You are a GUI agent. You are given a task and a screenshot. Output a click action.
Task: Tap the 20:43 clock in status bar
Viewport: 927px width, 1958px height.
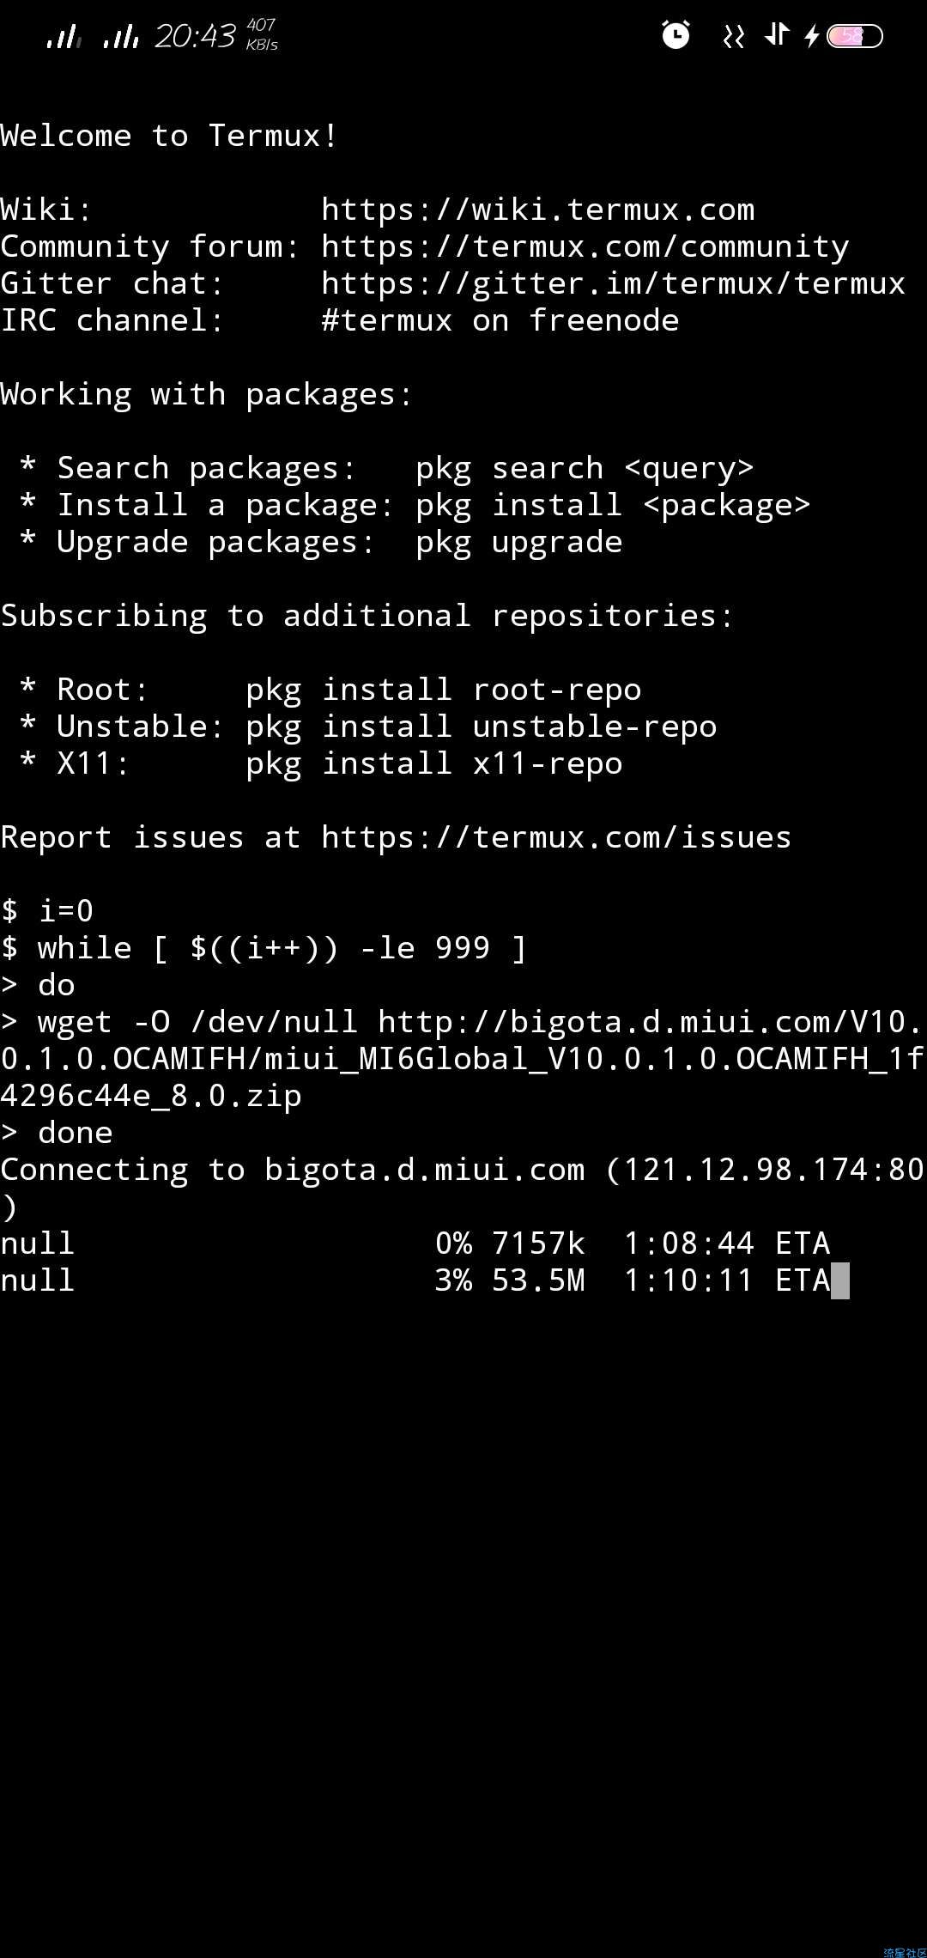pos(195,36)
